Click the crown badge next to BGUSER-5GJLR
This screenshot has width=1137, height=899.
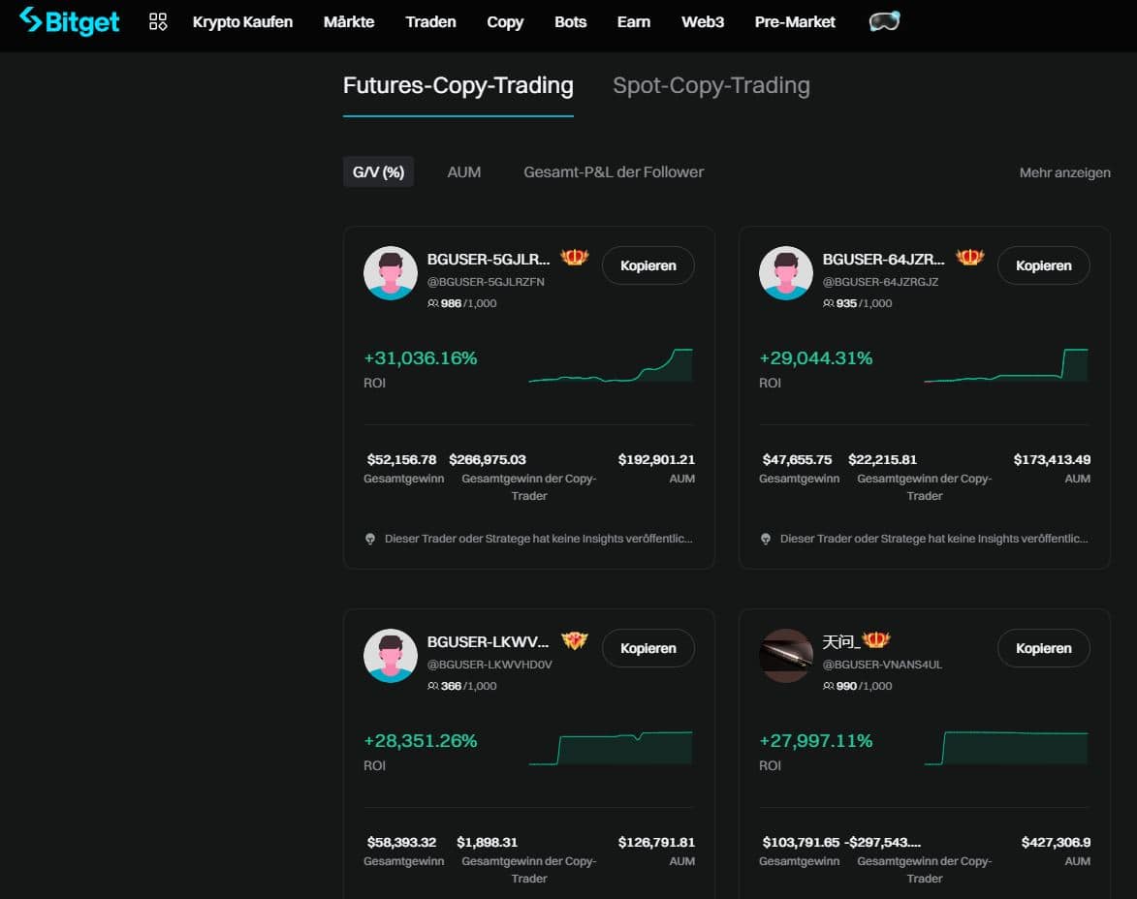tap(574, 257)
